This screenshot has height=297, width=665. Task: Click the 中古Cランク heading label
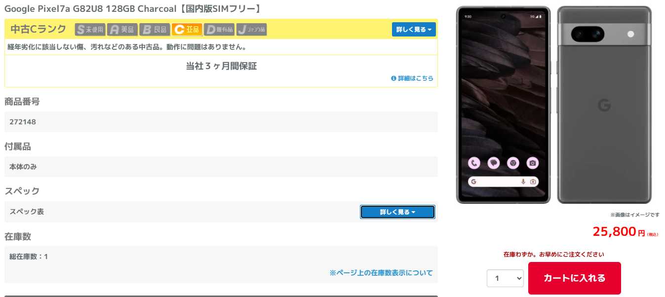coord(38,29)
